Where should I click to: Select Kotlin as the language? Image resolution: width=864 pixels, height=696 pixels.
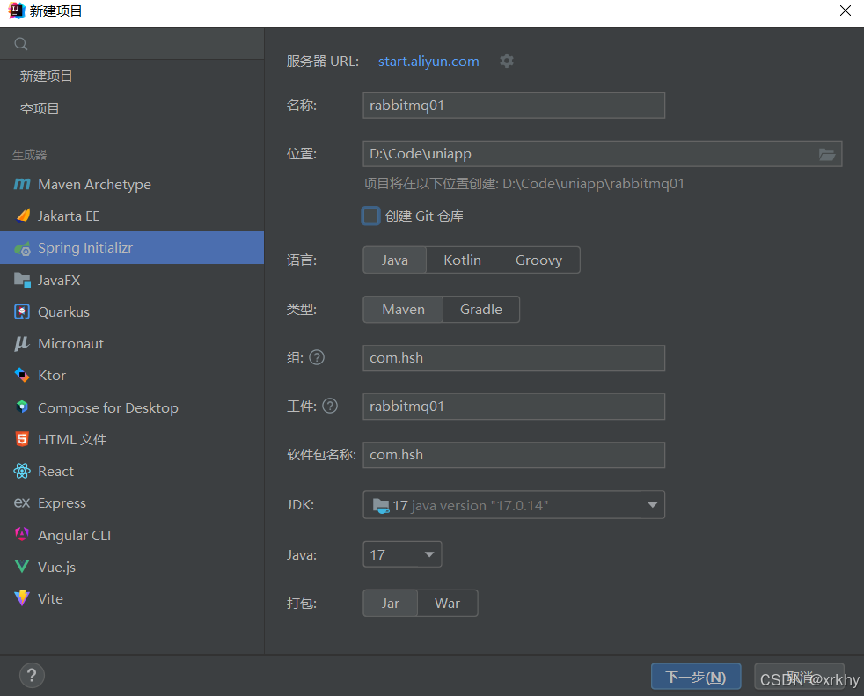click(x=462, y=260)
